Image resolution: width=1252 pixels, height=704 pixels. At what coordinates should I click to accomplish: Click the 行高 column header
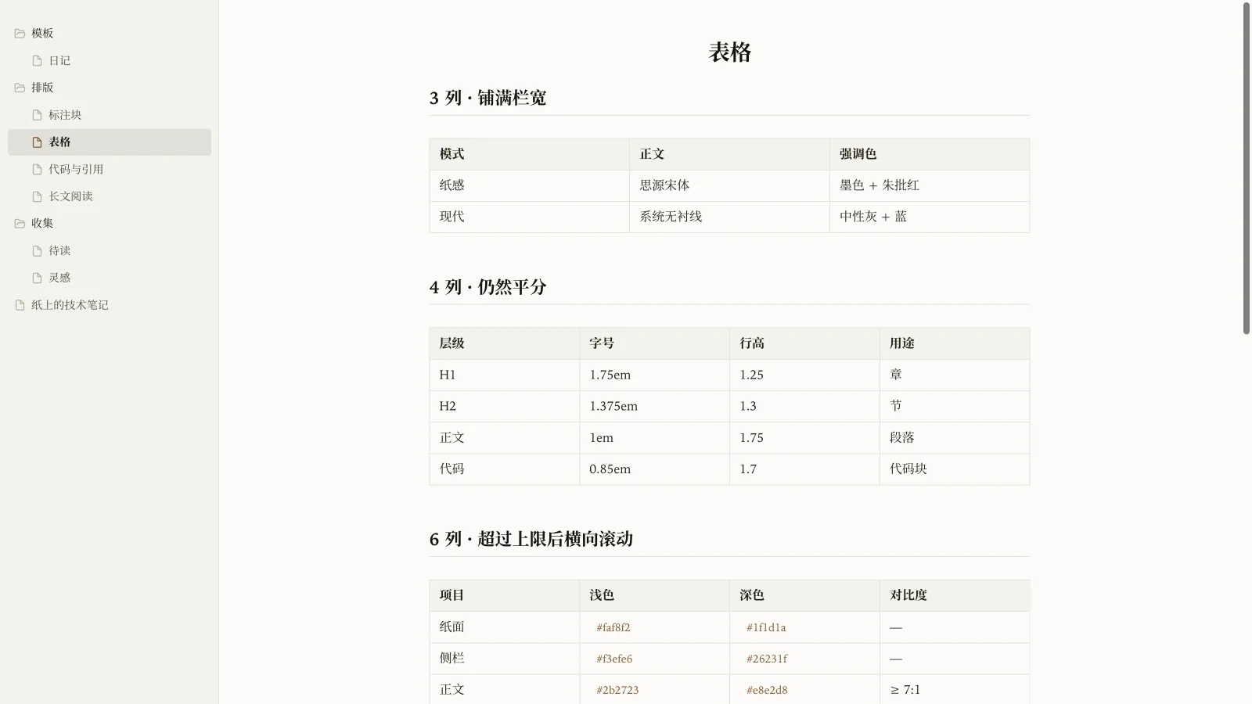(804, 343)
